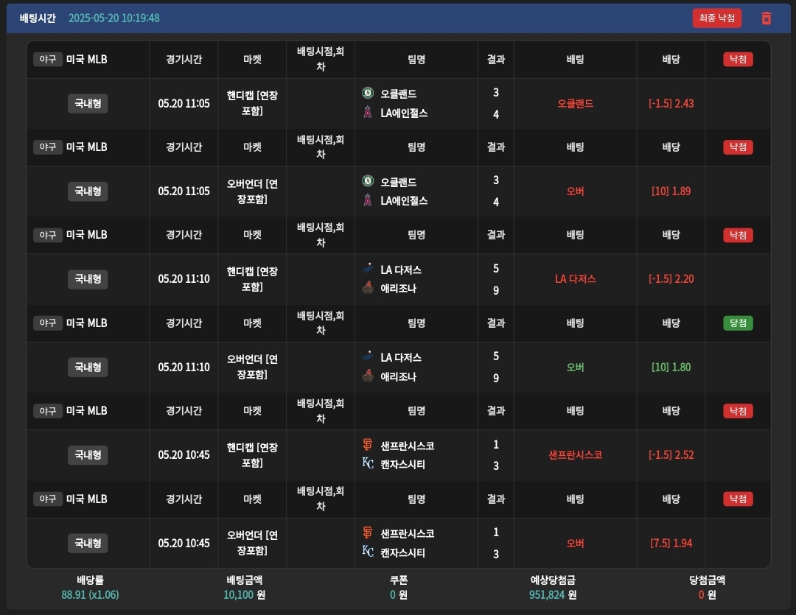Click the red 샌프란시스코 bet pick
The width and height of the screenshot is (796, 615).
click(575, 455)
